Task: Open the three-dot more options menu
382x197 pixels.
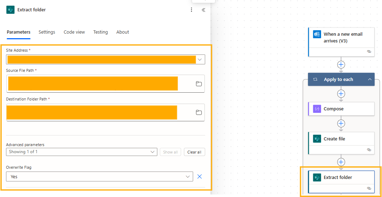Action: click(x=191, y=10)
